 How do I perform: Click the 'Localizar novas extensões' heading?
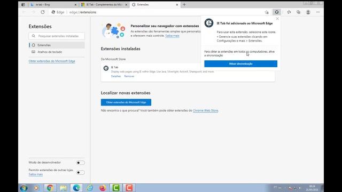tap(126, 93)
